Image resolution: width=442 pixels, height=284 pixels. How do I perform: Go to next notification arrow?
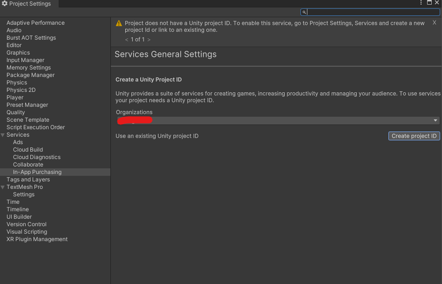tap(149, 40)
